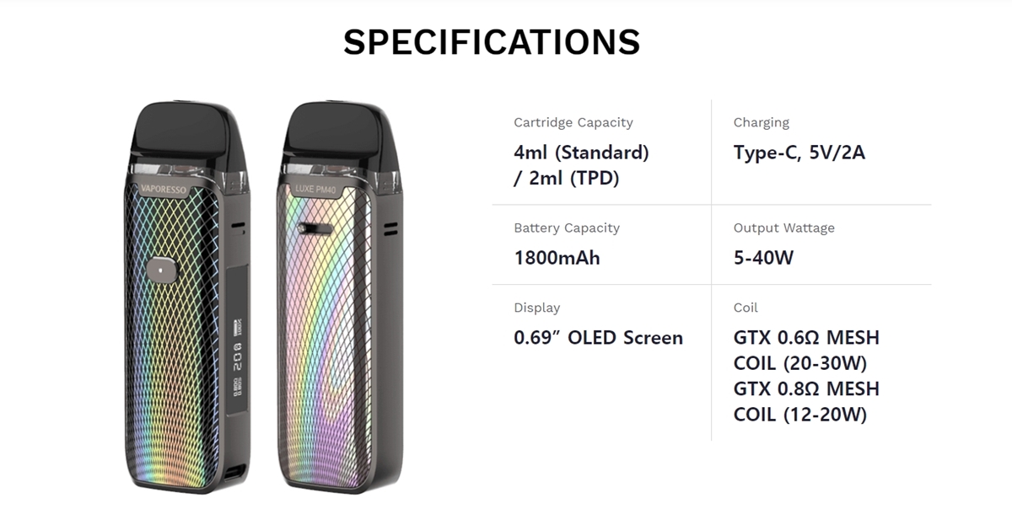
Task: Click the Cartridge Capacity label
Action: click(x=573, y=122)
